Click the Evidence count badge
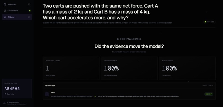 (x=29, y=17)
